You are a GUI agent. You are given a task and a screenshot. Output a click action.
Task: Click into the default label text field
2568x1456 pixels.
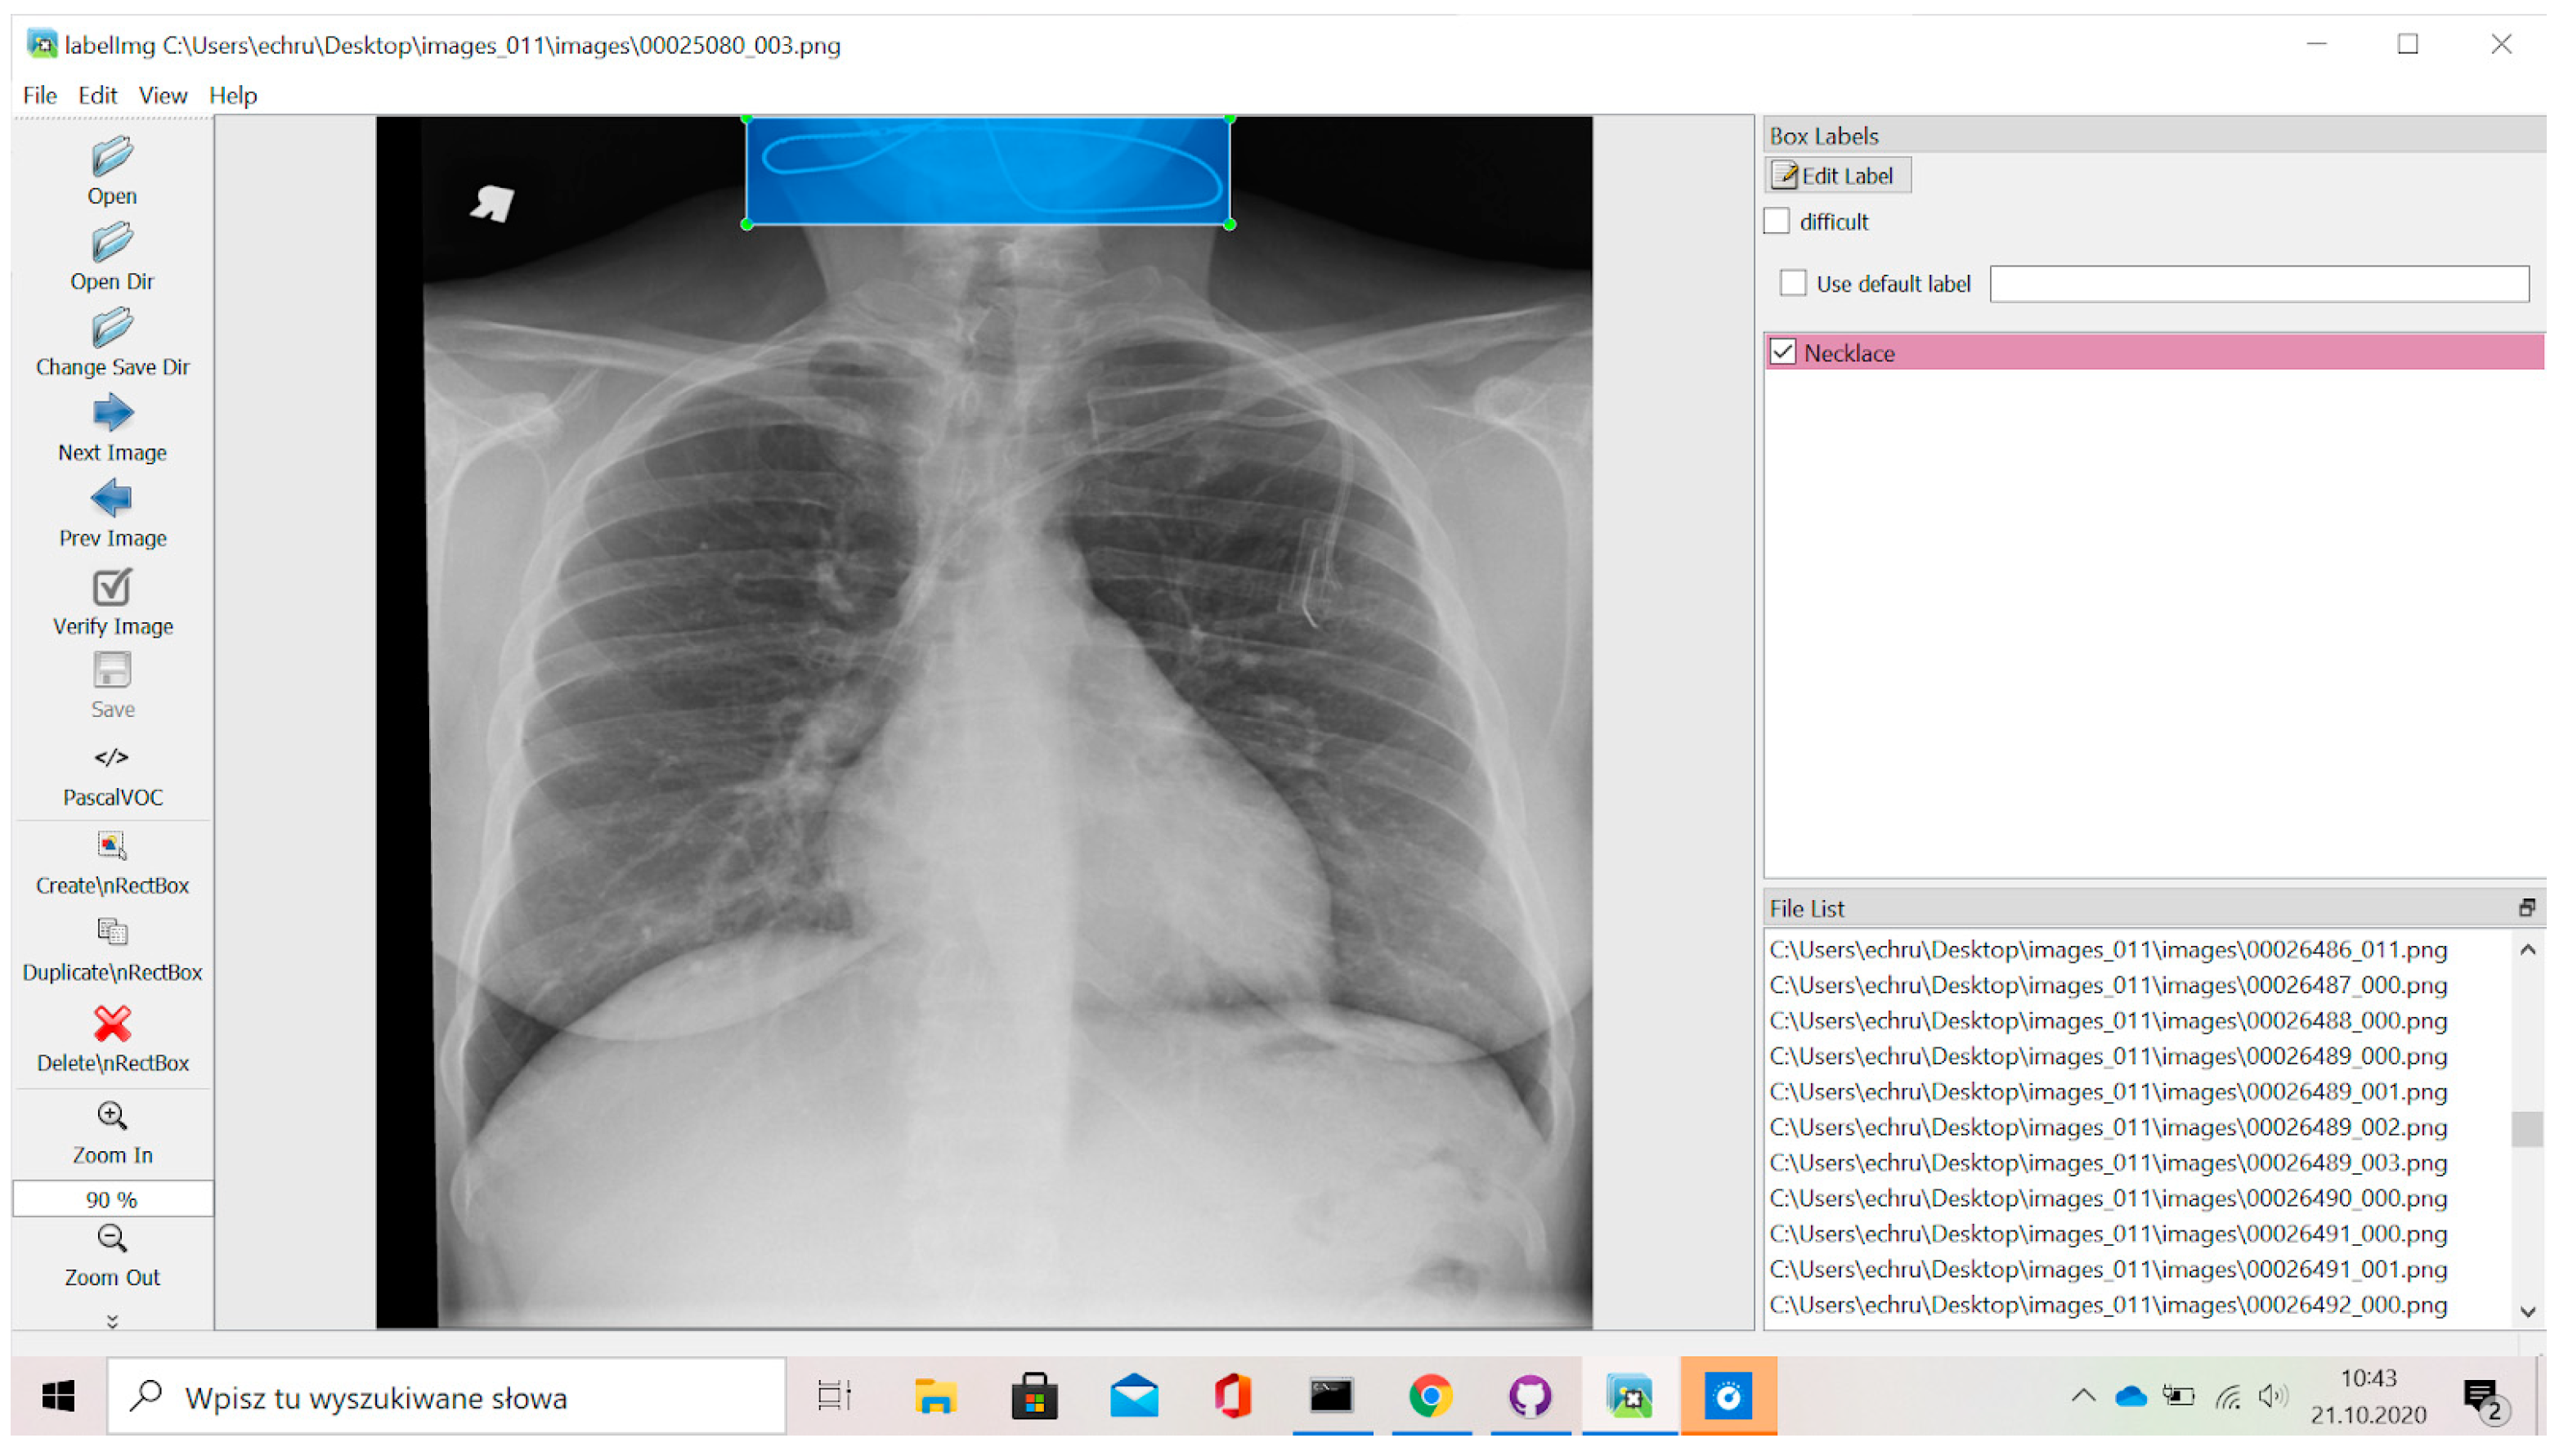(x=2259, y=284)
